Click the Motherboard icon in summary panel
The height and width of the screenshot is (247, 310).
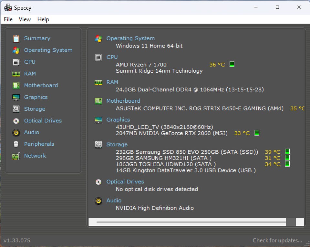pos(98,101)
